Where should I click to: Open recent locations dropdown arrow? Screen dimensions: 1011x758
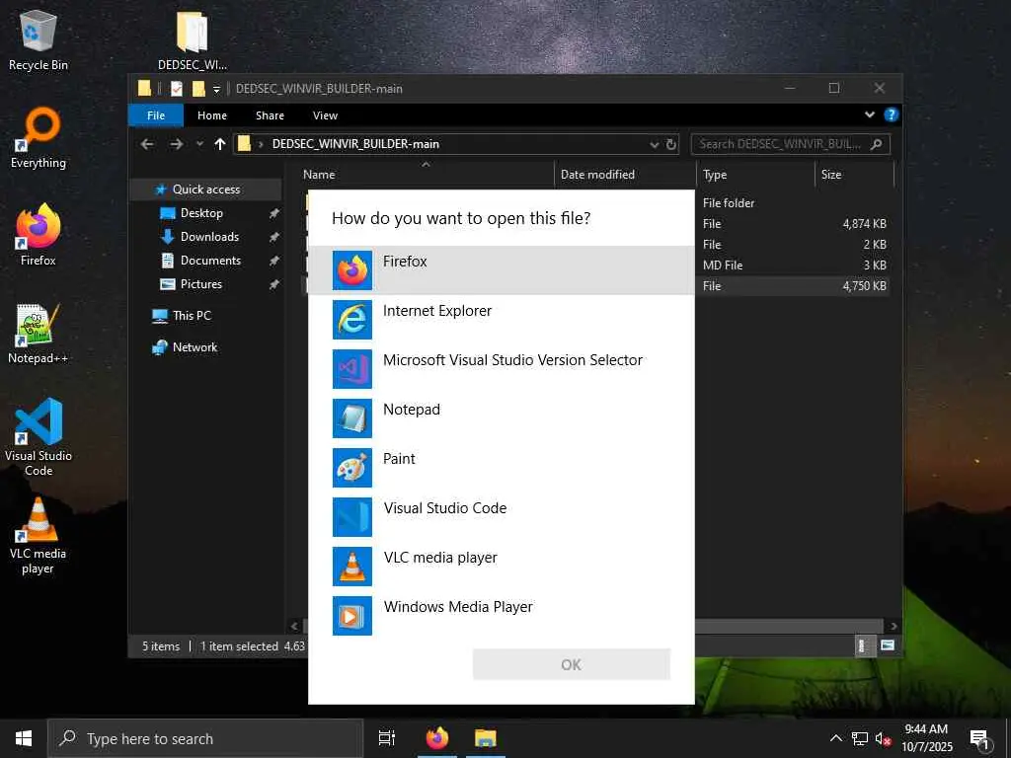click(199, 144)
